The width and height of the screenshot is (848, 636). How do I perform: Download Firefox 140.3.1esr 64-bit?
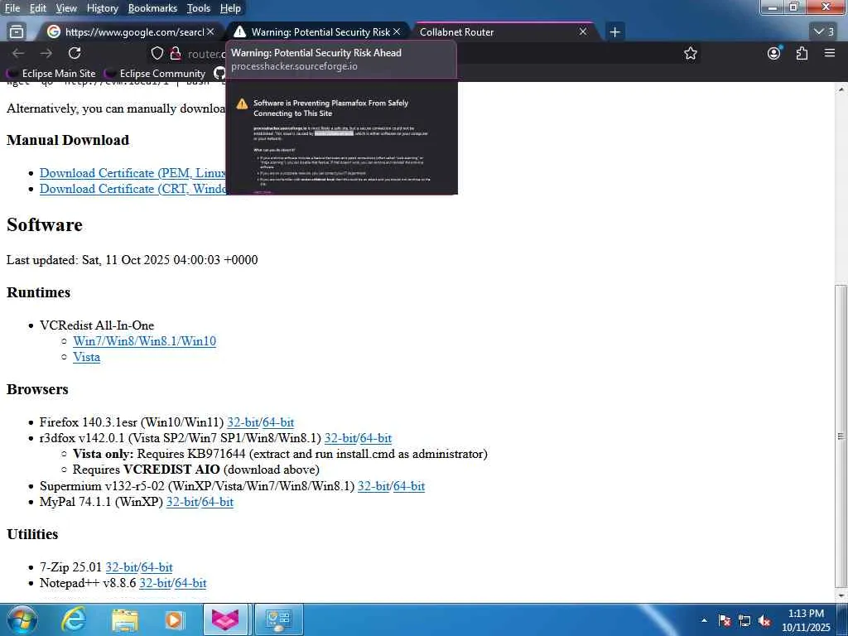pyautogui.click(x=277, y=422)
